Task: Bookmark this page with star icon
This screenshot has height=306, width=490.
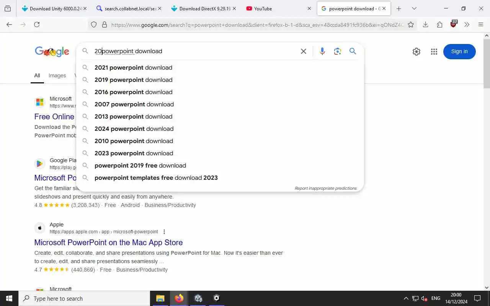Action: tap(411, 24)
